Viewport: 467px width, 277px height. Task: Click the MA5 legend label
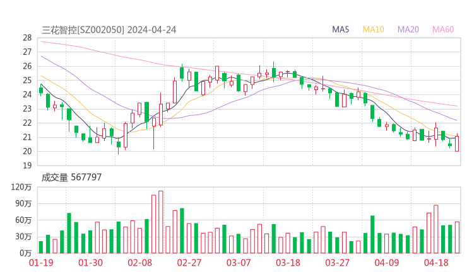click(340, 30)
